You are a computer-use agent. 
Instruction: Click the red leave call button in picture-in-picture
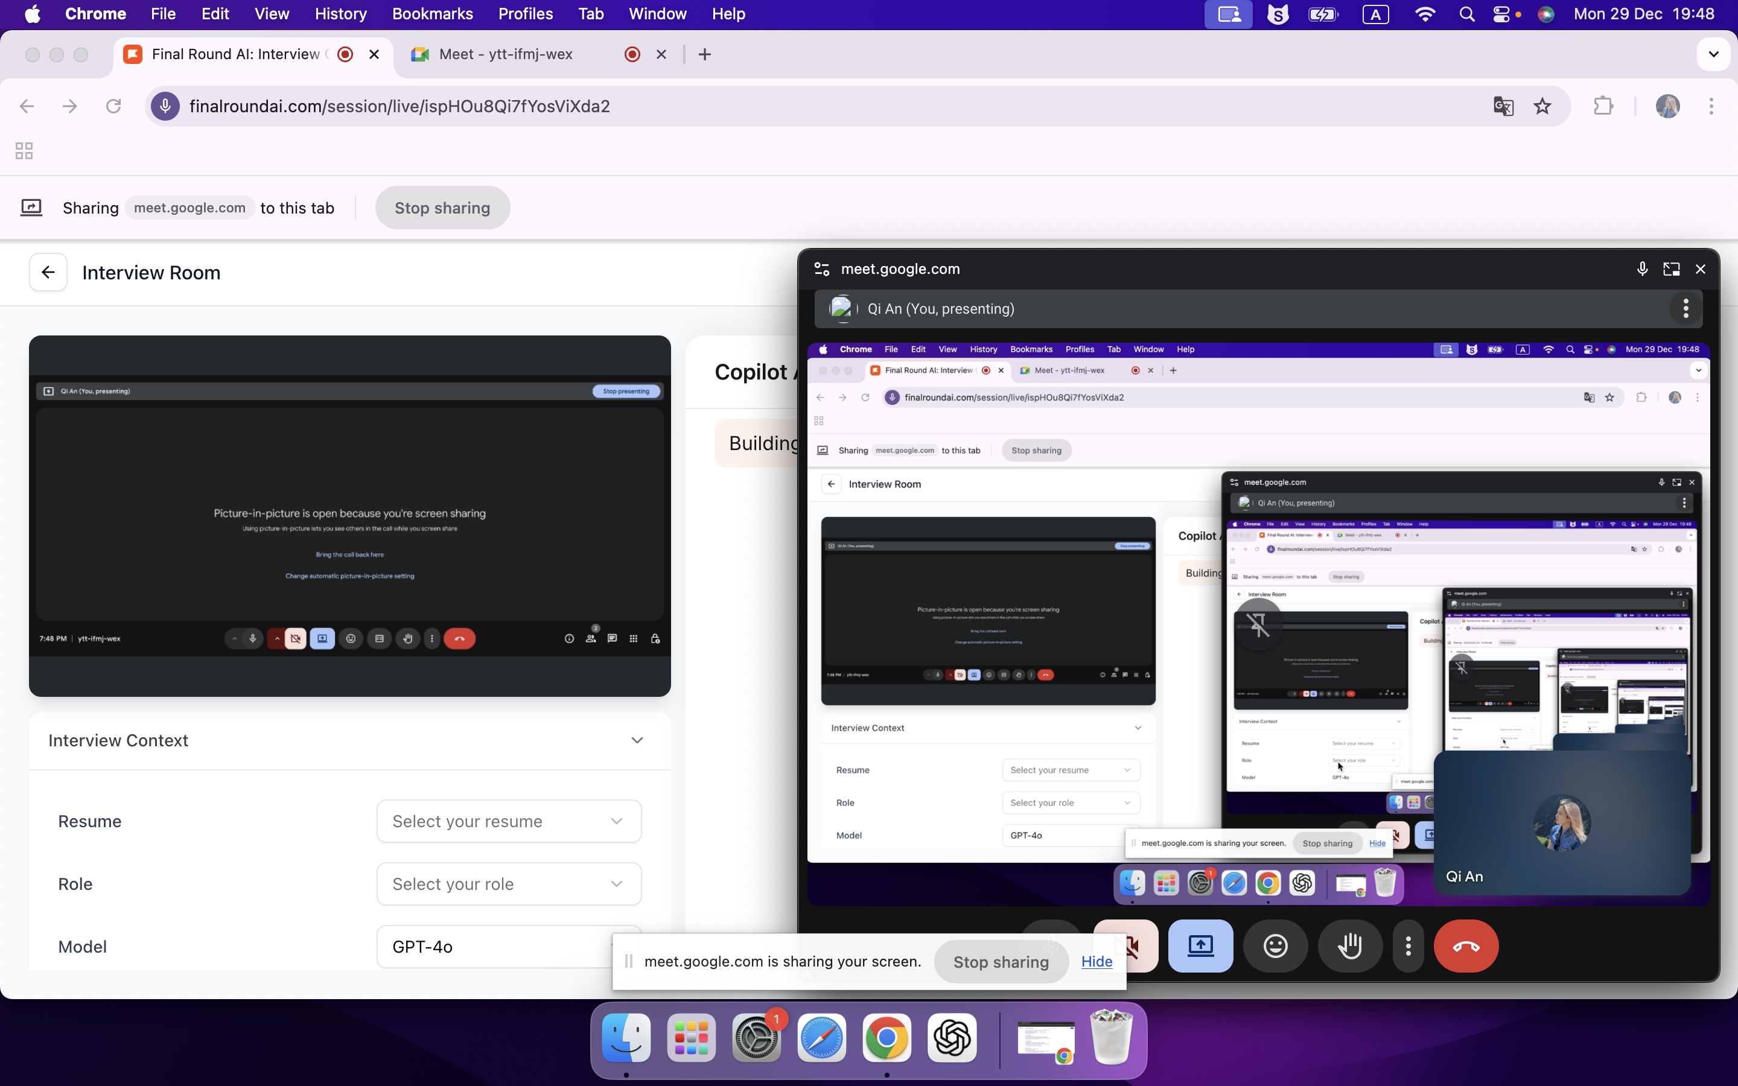[1466, 946]
